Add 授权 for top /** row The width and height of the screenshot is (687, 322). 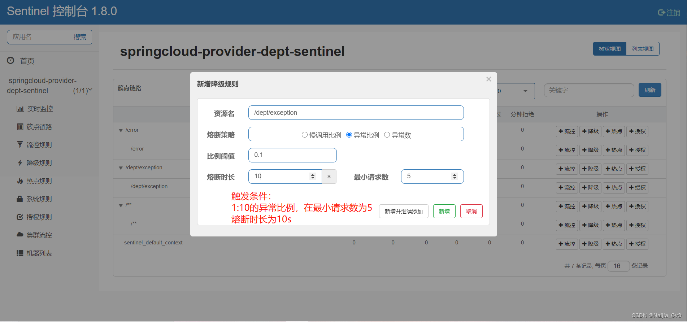tap(637, 206)
